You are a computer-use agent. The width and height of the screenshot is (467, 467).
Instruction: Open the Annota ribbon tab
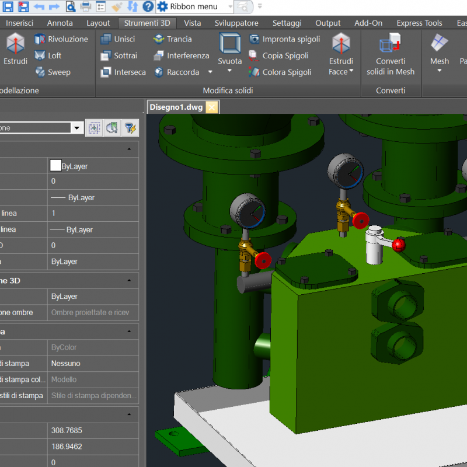[x=60, y=23]
